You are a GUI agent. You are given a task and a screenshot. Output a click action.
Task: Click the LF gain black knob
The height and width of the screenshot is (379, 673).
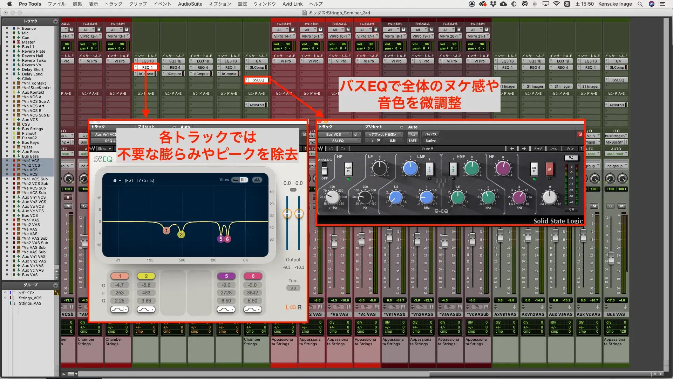tap(379, 168)
